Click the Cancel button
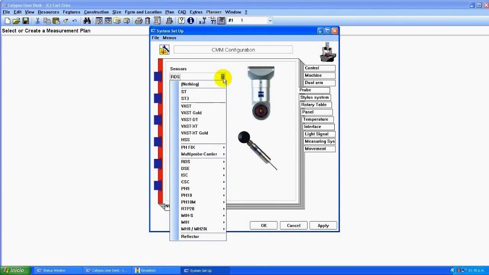 293,225
